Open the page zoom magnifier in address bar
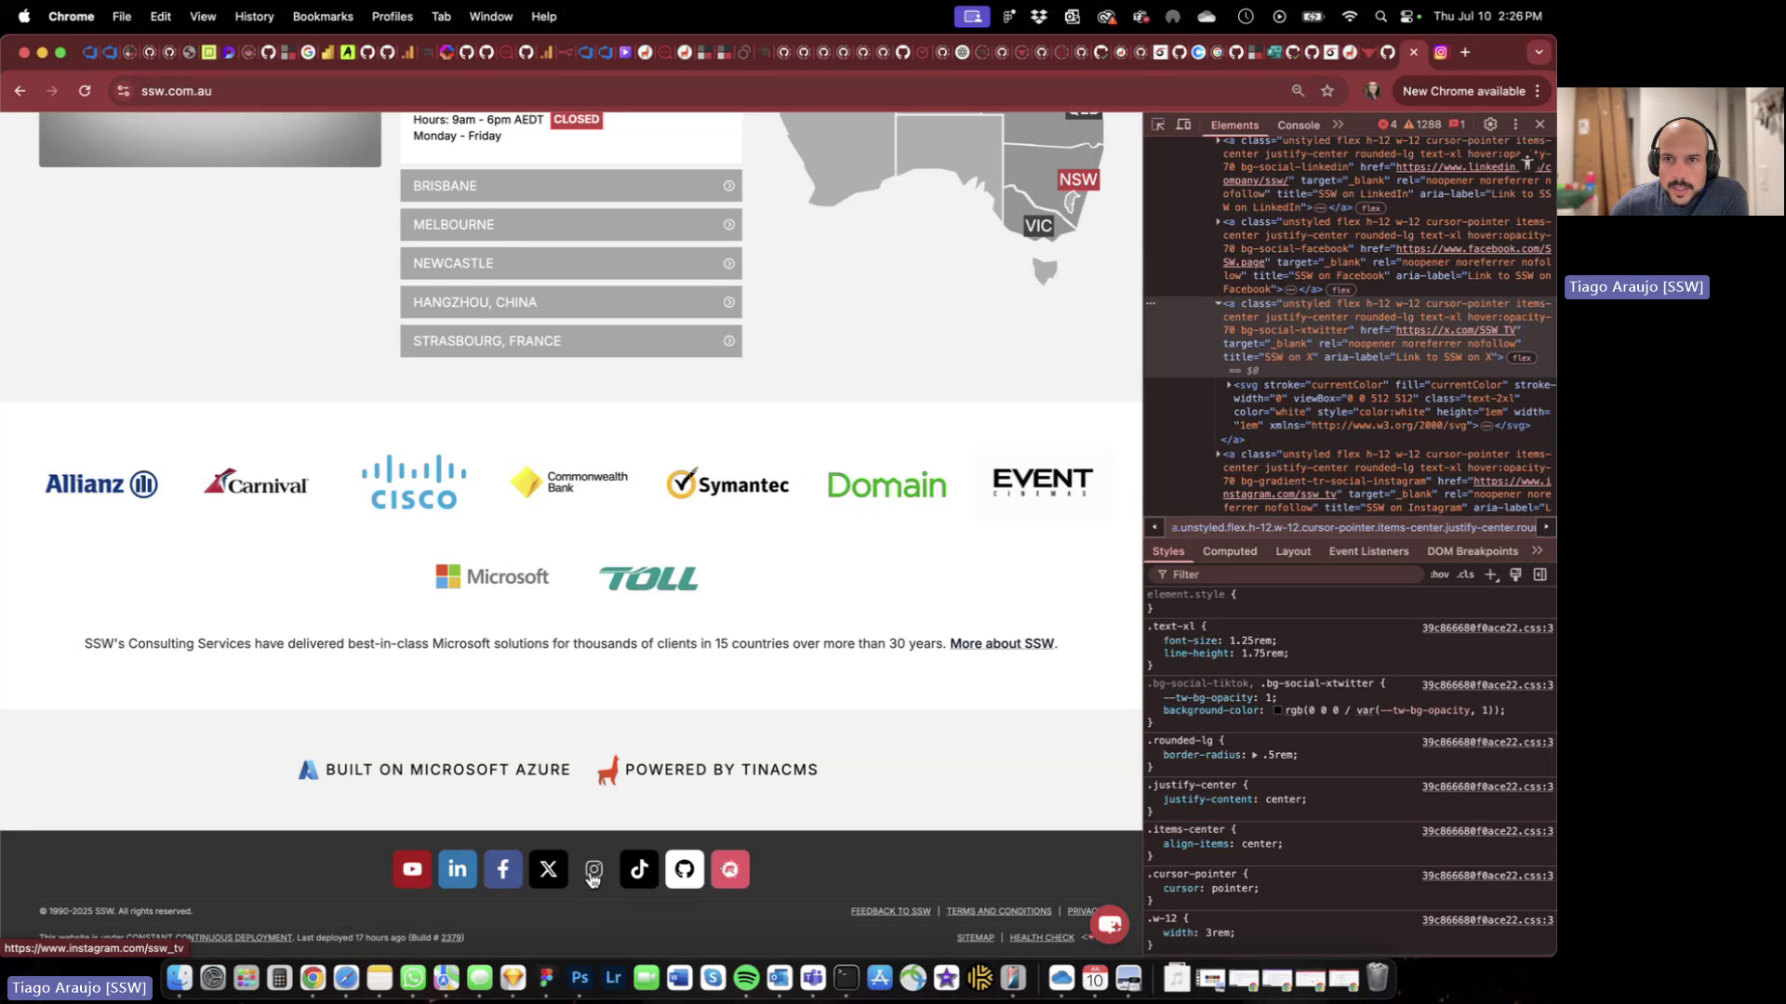This screenshot has height=1004, width=1786. [1298, 91]
